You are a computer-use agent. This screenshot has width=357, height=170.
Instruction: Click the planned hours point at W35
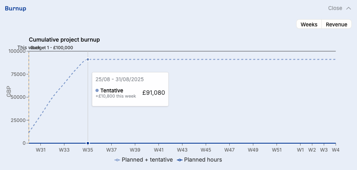pos(88,143)
